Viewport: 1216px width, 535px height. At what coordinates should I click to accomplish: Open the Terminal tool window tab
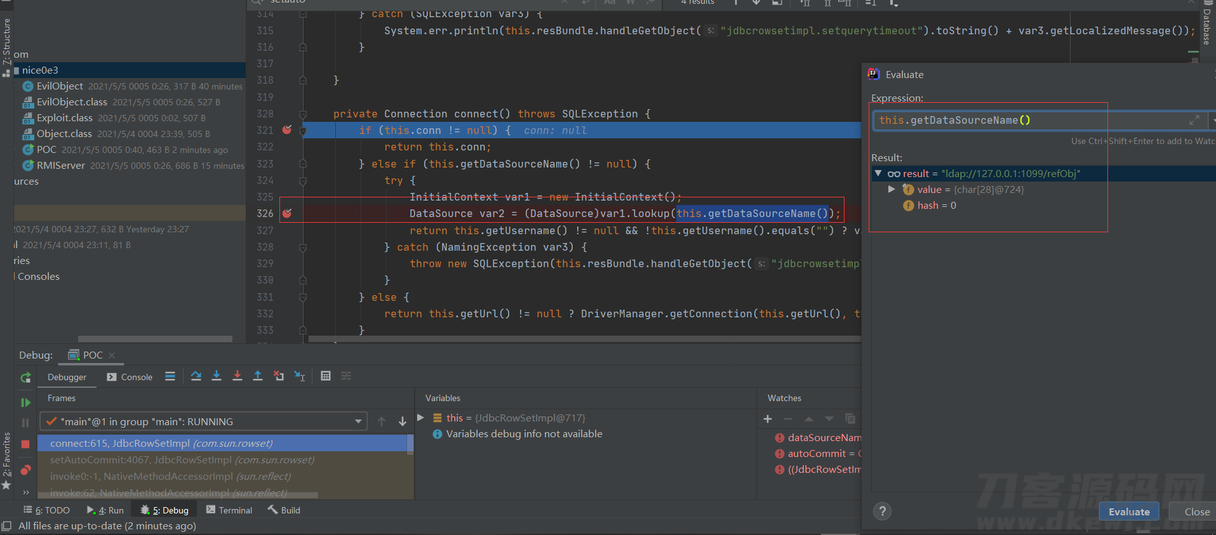click(x=229, y=510)
